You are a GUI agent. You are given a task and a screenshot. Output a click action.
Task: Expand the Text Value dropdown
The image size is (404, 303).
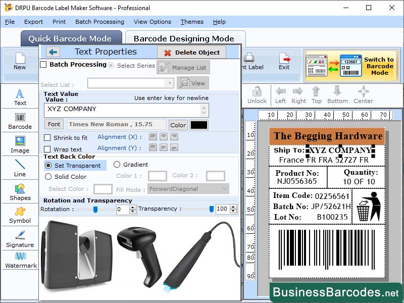point(205,109)
